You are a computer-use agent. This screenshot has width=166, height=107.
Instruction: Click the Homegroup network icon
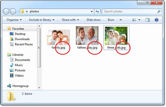9,86
